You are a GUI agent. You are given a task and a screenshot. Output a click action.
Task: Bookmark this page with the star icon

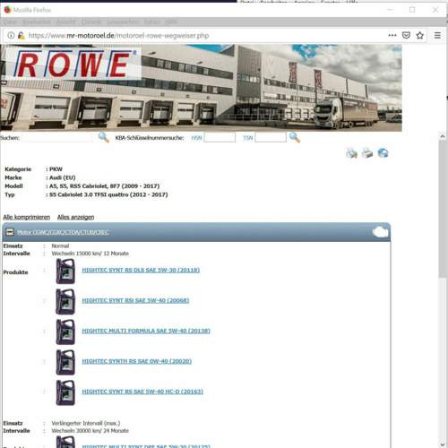[420, 35]
